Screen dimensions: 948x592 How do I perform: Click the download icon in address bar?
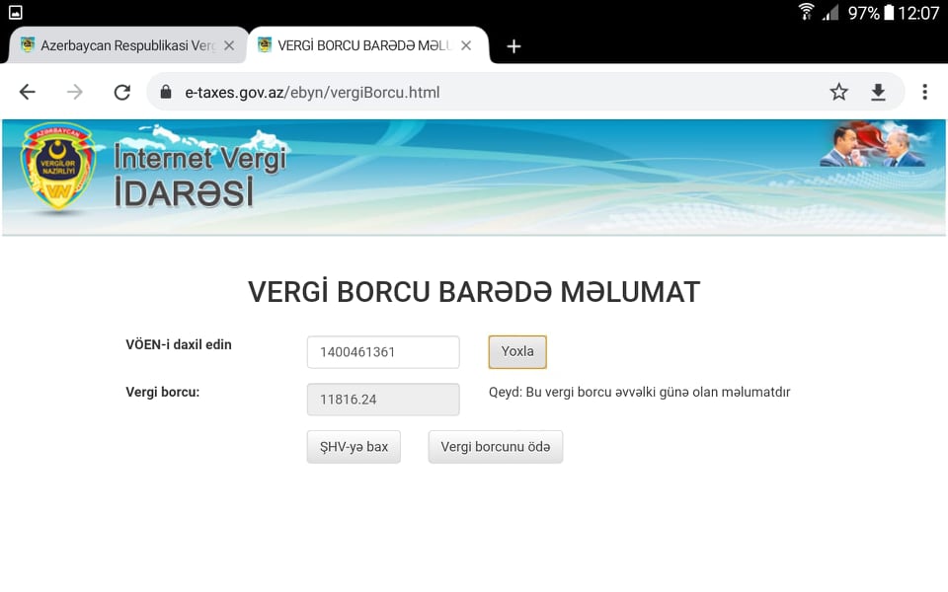click(878, 92)
